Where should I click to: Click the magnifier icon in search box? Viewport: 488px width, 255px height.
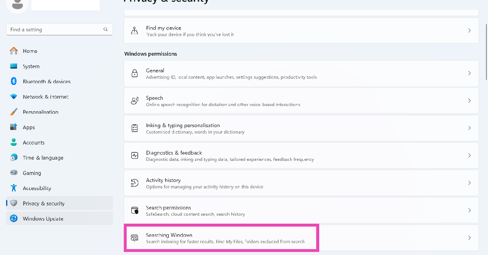point(106,29)
